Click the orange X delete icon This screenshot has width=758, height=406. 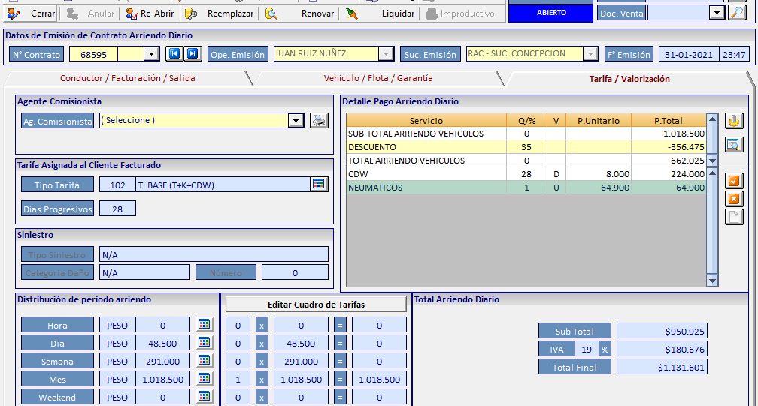(x=734, y=199)
